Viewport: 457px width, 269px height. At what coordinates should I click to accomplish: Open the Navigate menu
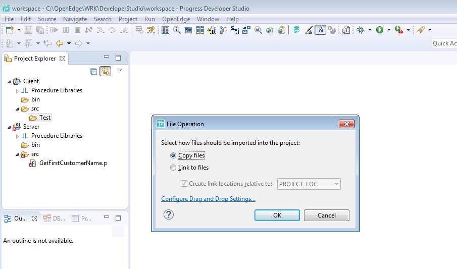click(75, 19)
